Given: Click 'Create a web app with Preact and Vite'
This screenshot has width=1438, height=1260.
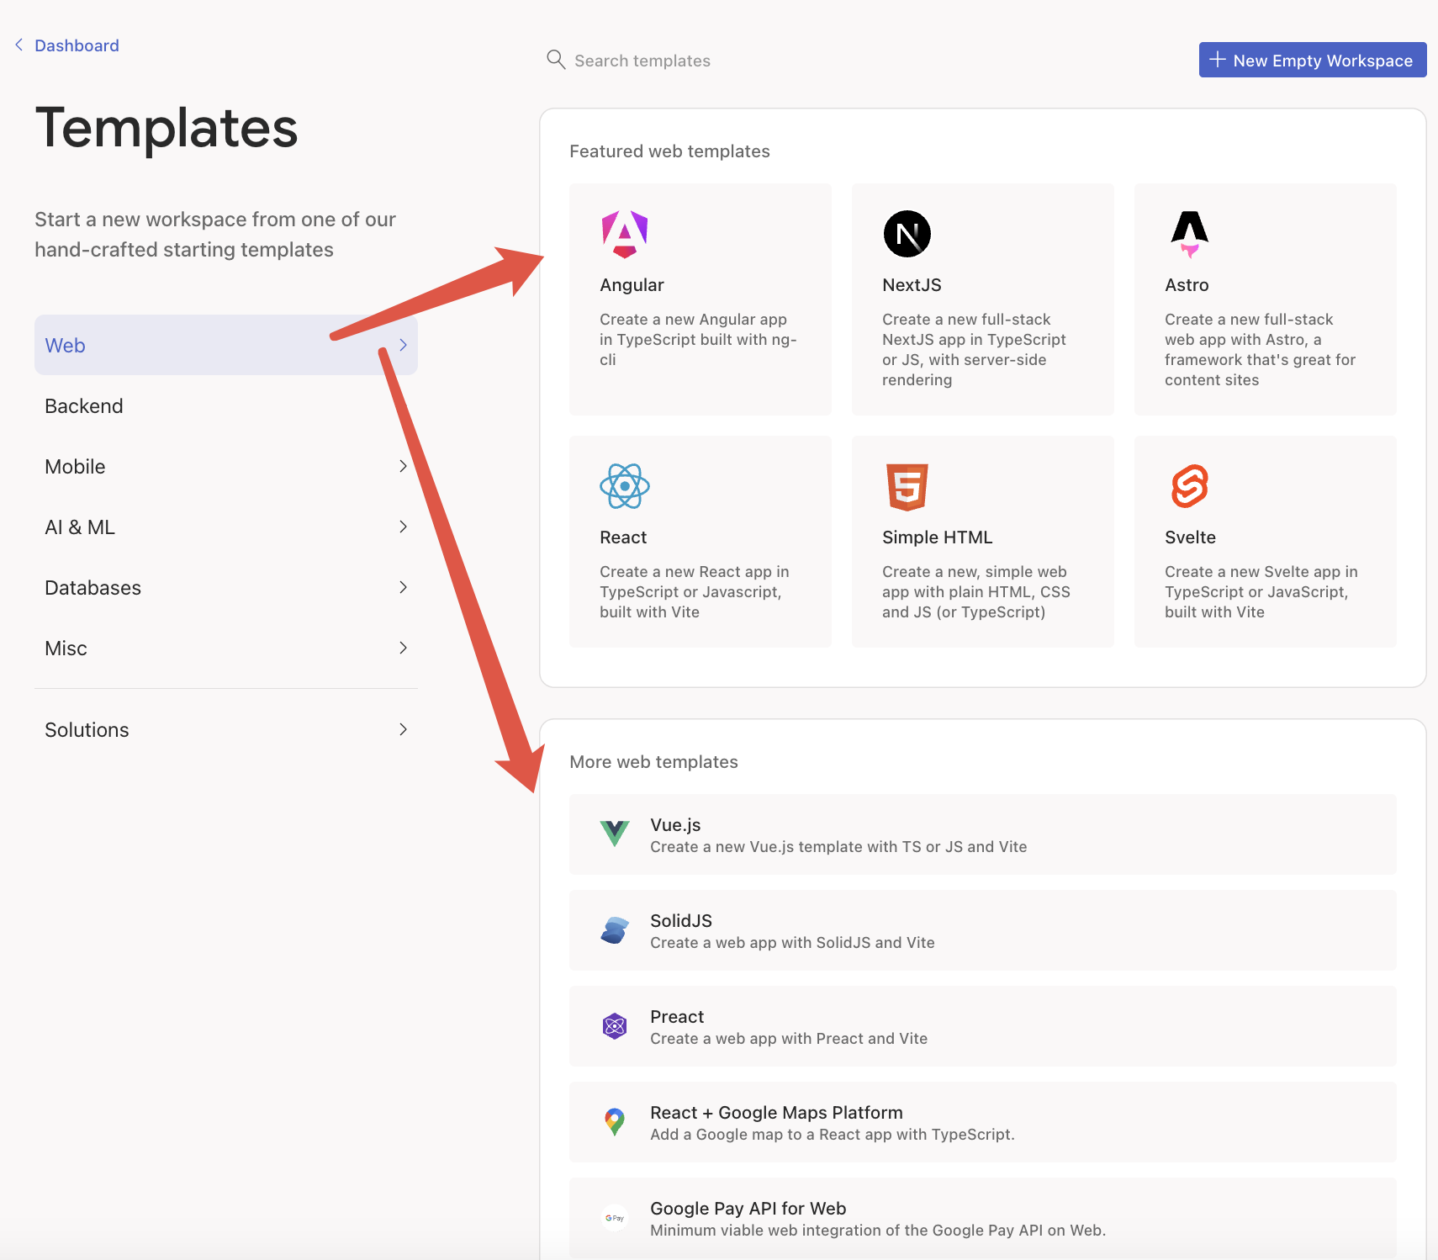Looking at the screenshot, I should (x=789, y=1039).
